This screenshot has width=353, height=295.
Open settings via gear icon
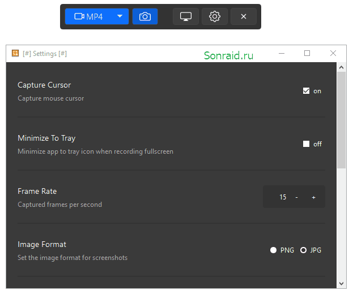(215, 16)
